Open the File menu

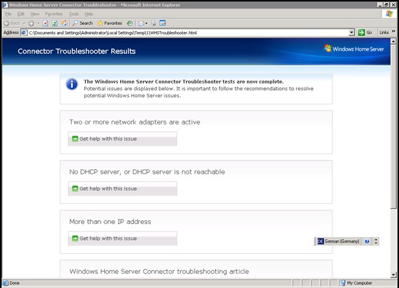pos(8,14)
